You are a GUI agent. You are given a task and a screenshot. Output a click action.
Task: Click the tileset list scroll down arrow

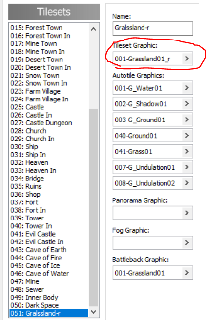[94, 312]
